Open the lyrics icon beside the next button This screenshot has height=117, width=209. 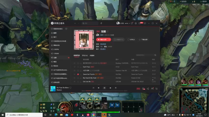tap(115, 88)
